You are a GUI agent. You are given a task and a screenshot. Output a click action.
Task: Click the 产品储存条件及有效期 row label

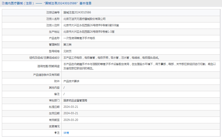click(46, 75)
